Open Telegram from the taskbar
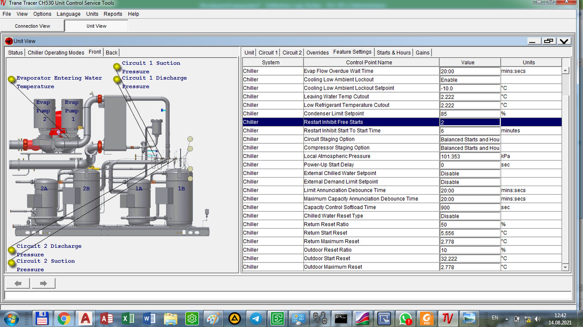The height and width of the screenshot is (327, 583). pos(256,319)
